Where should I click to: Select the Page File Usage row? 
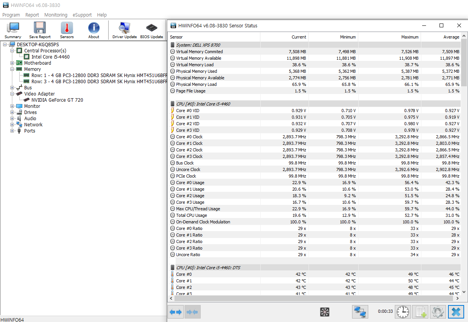pos(315,91)
